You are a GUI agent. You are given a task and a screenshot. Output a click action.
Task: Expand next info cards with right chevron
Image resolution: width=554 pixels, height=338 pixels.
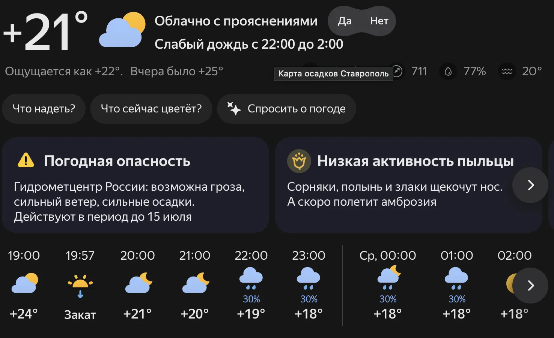click(x=530, y=185)
